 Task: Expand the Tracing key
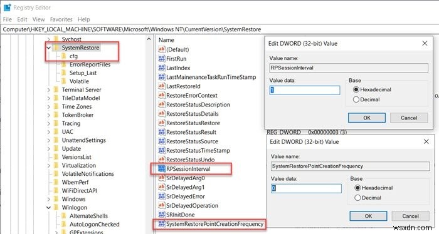click(48, 123)
